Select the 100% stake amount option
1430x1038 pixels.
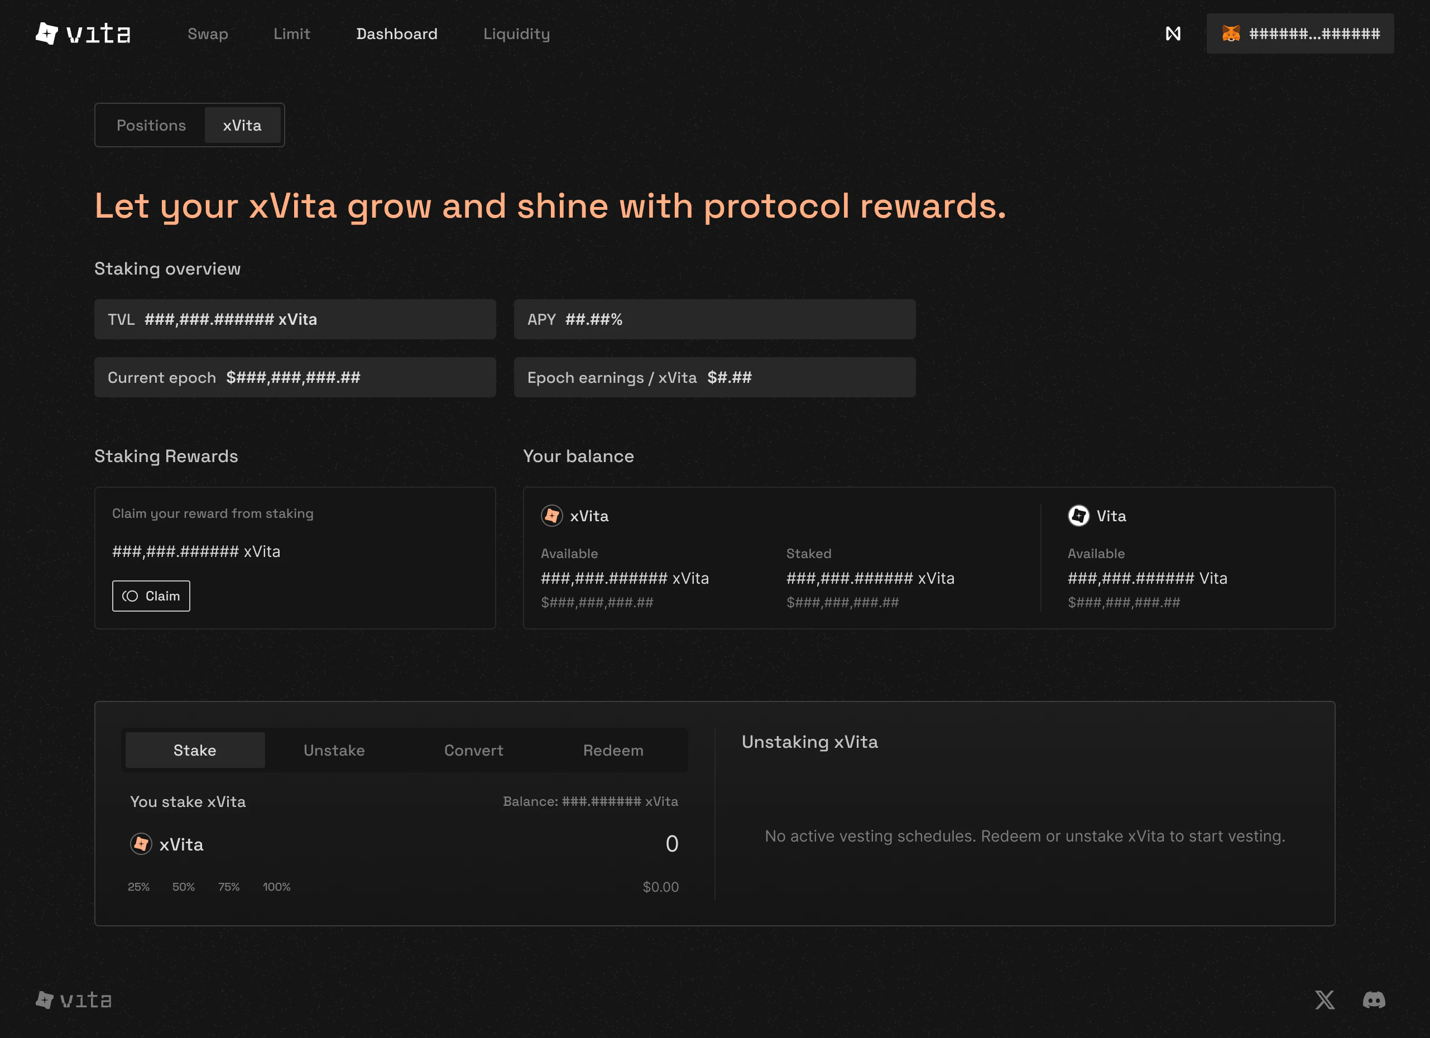tap(276, 887)
